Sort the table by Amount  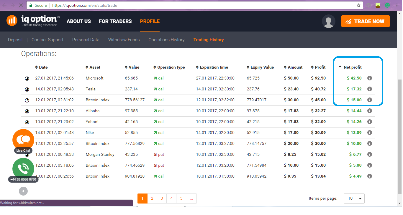tap(293, 67)
